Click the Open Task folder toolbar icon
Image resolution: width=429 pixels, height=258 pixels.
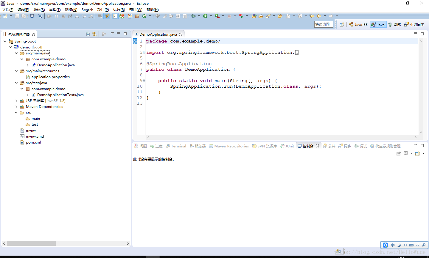tap(261, 16)
